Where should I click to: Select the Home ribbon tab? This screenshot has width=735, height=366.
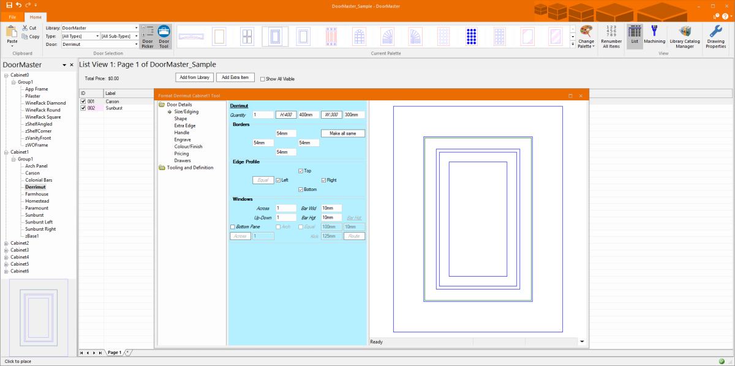(x=35, y=17)
